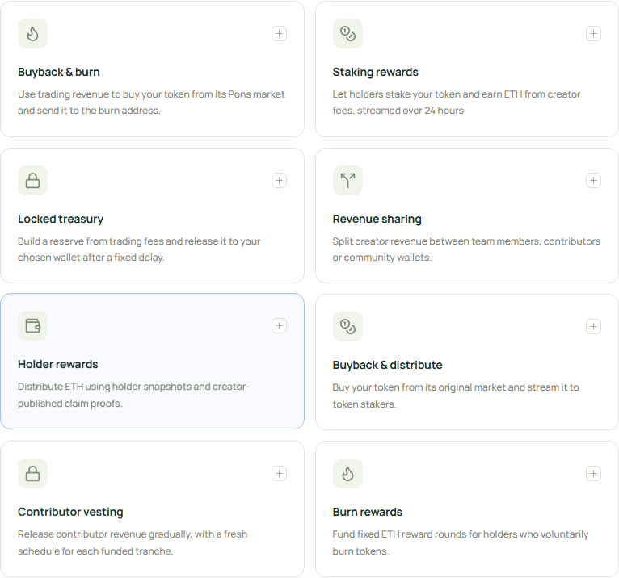The height and width of the screenshot is (578, 619).
Task: Open the Buyback & burn title
Action: click(59, 72)
